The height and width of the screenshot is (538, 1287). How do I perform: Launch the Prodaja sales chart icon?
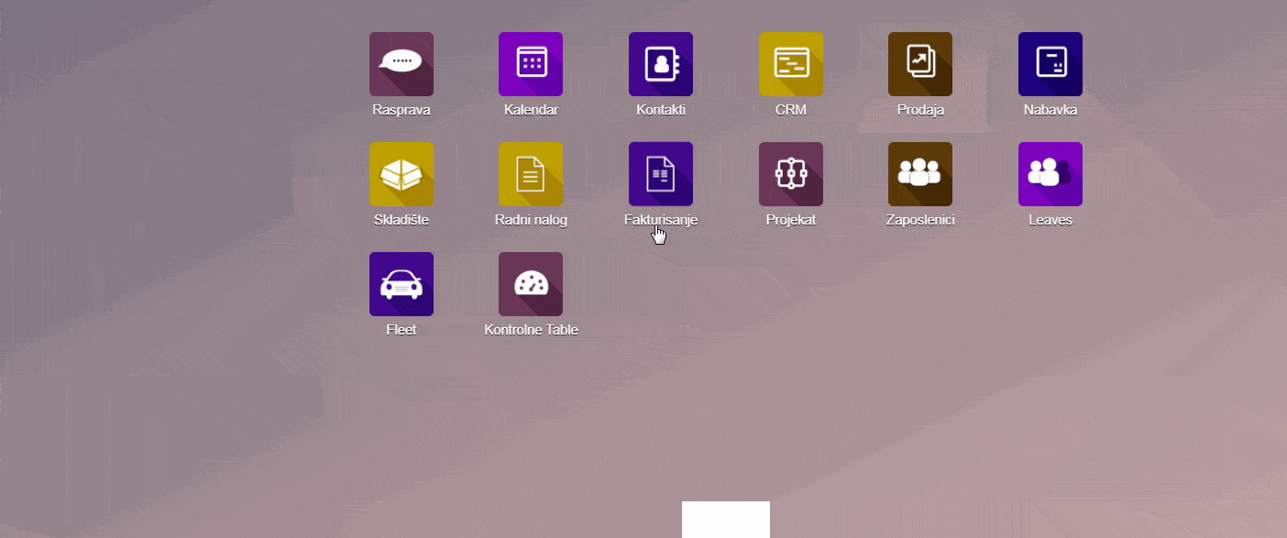click(920, 64)
